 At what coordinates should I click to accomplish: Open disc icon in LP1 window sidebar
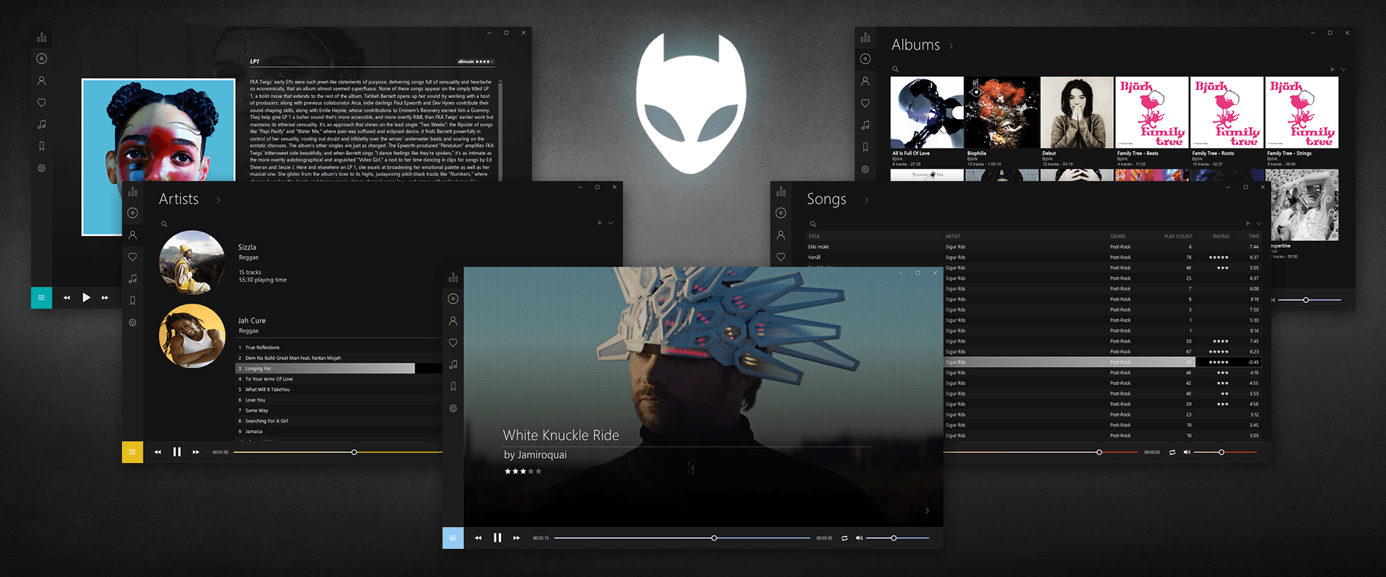click(42, 59)
